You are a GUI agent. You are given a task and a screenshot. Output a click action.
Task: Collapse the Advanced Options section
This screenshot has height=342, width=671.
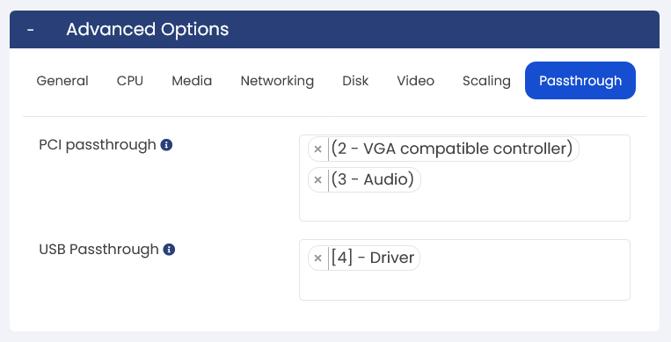[x=31, y=30]
